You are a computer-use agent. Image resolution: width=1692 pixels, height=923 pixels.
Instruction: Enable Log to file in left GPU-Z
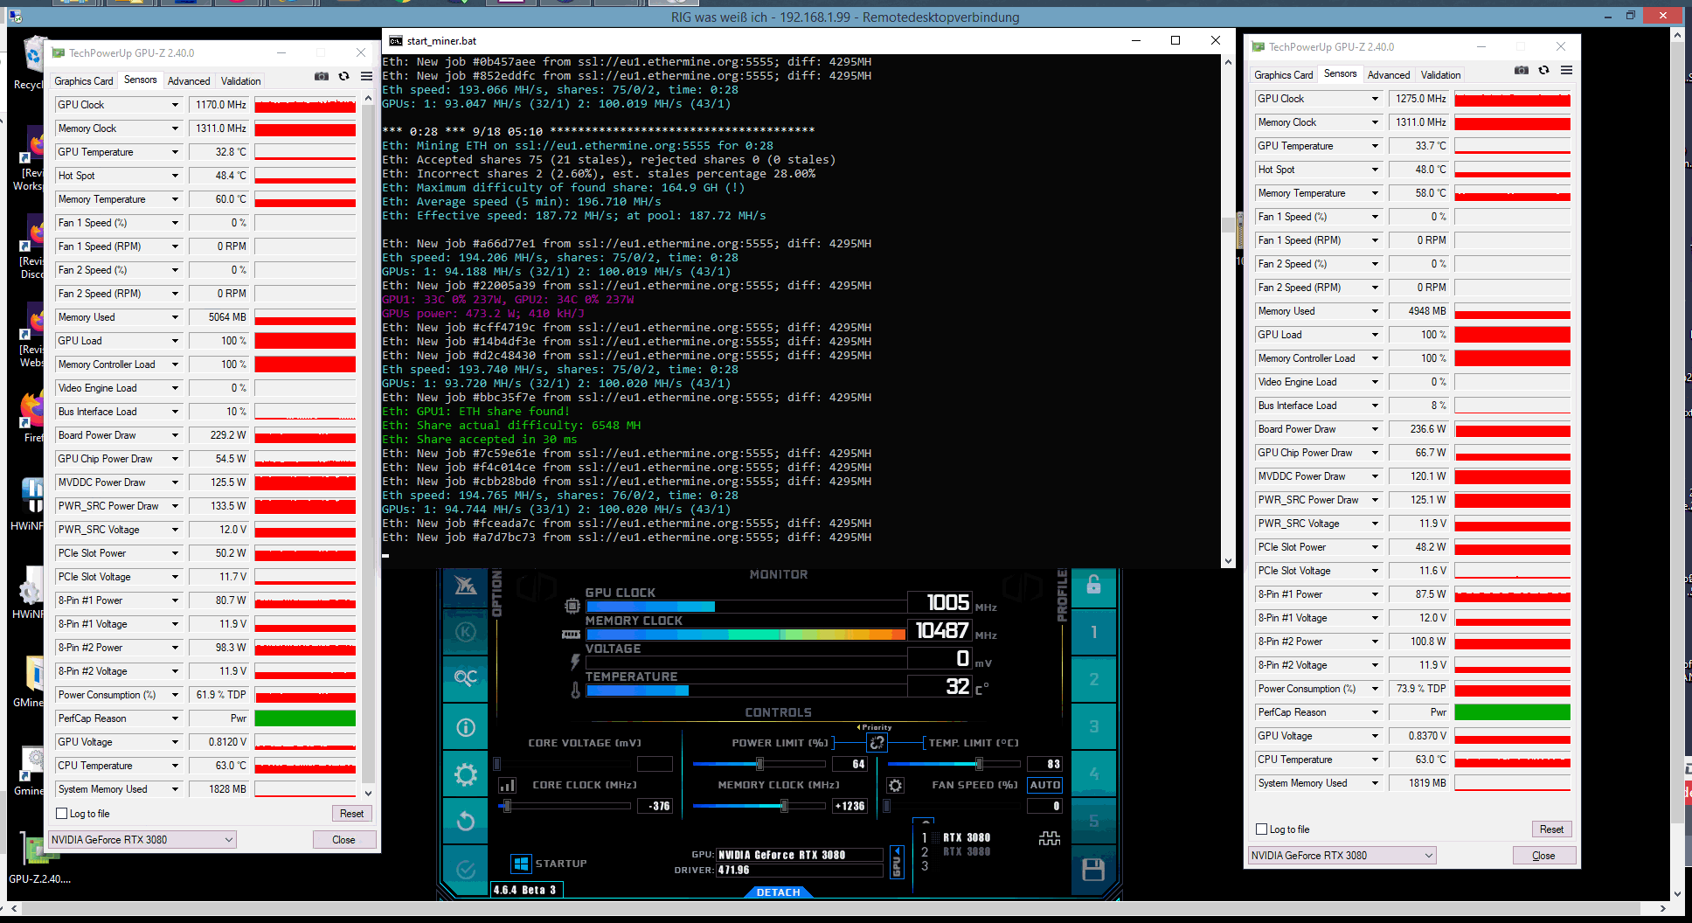pyautogui.click(x=62, y=813)
